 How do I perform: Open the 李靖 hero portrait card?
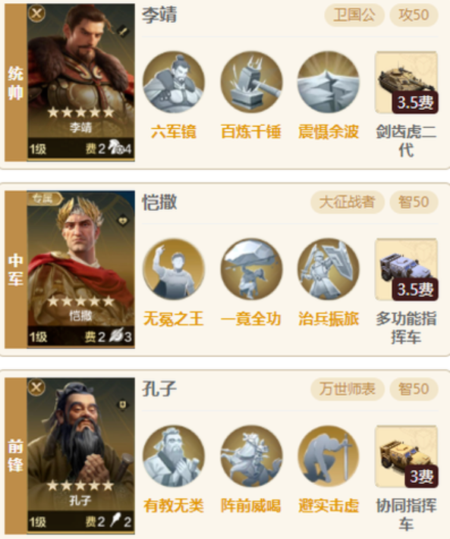tap(81, 83)
